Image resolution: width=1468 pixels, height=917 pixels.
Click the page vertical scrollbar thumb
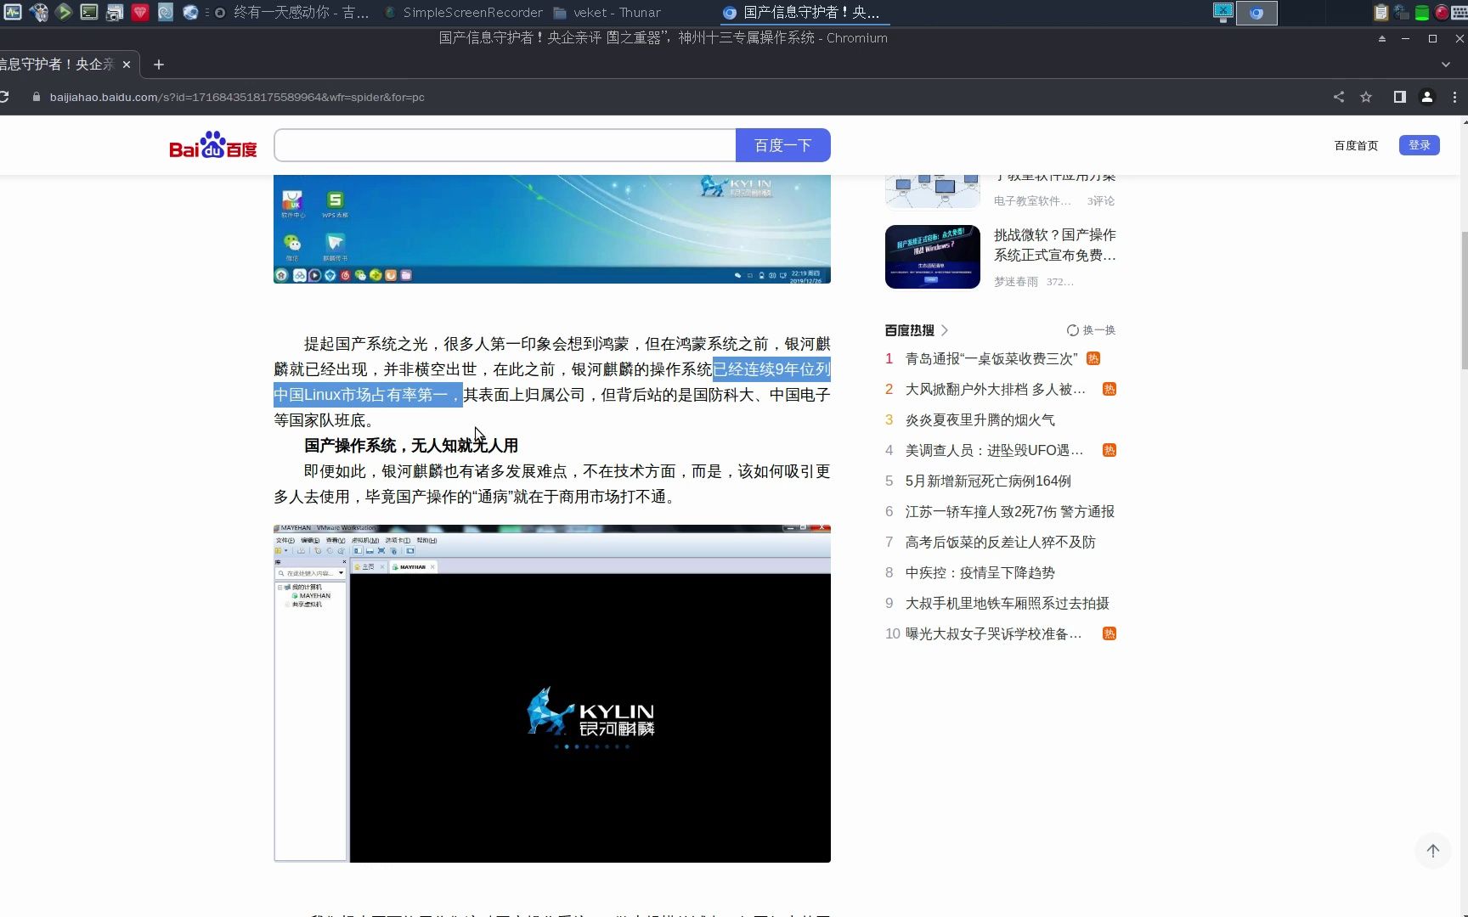(1464, 300)
